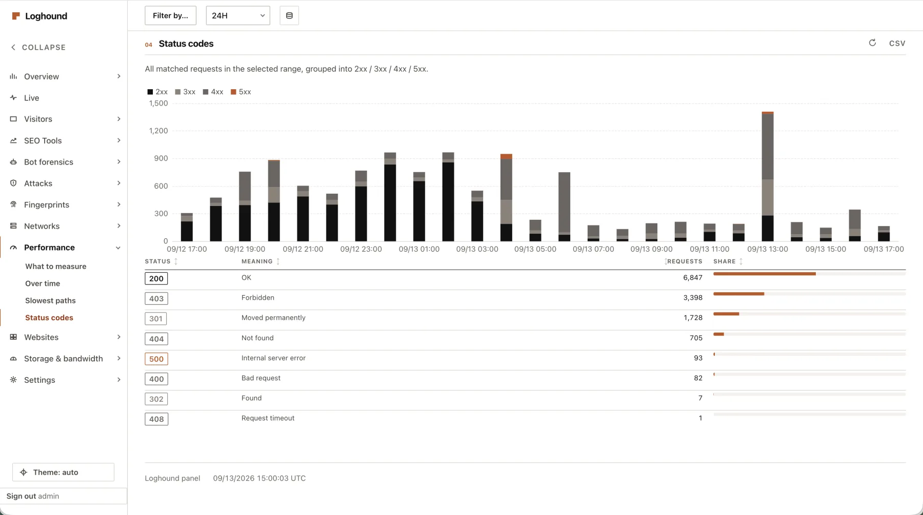Open the database icon button in toolbar

pyautogui.click(x=289, y=16)
